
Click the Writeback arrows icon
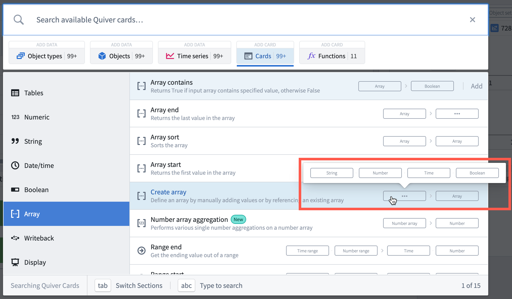pos(15,238)
